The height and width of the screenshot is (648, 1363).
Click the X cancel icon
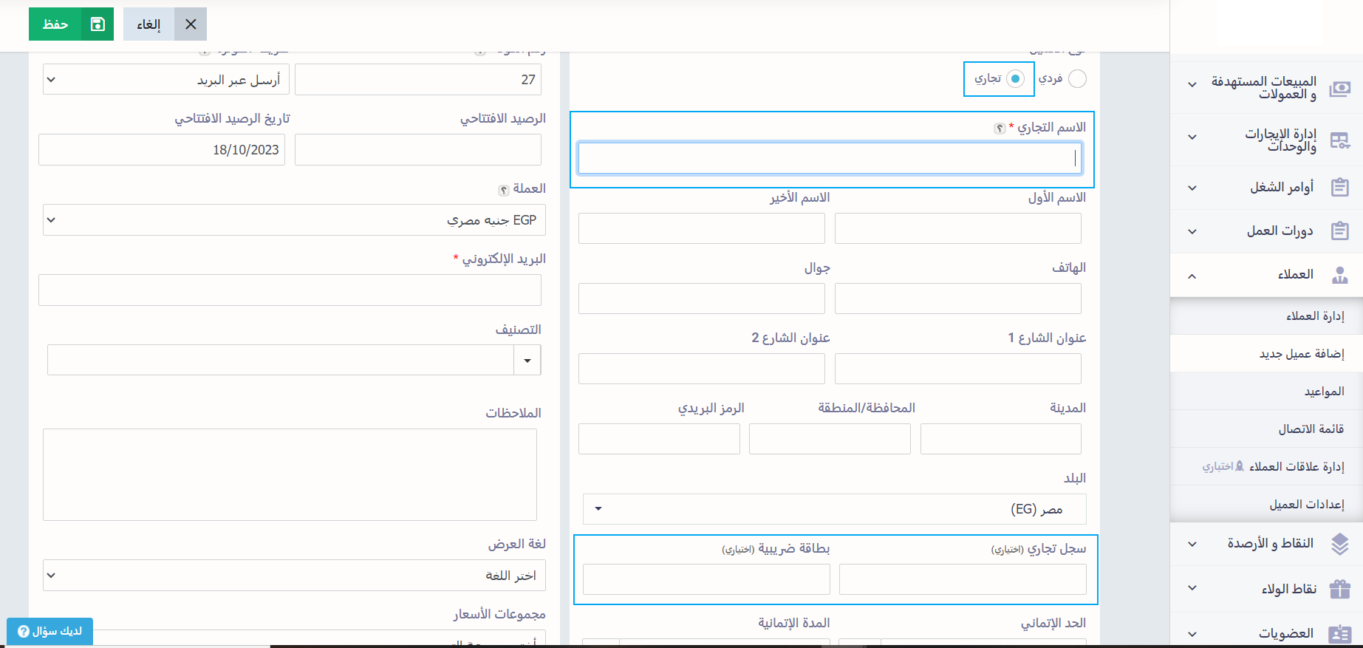coord(191,24)
